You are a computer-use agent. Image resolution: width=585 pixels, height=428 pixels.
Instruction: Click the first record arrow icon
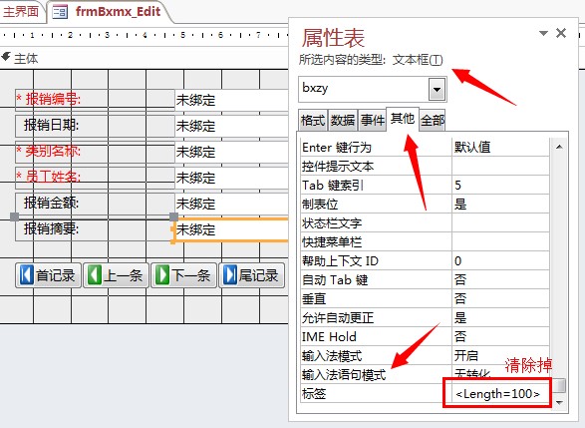pos(27,275)
